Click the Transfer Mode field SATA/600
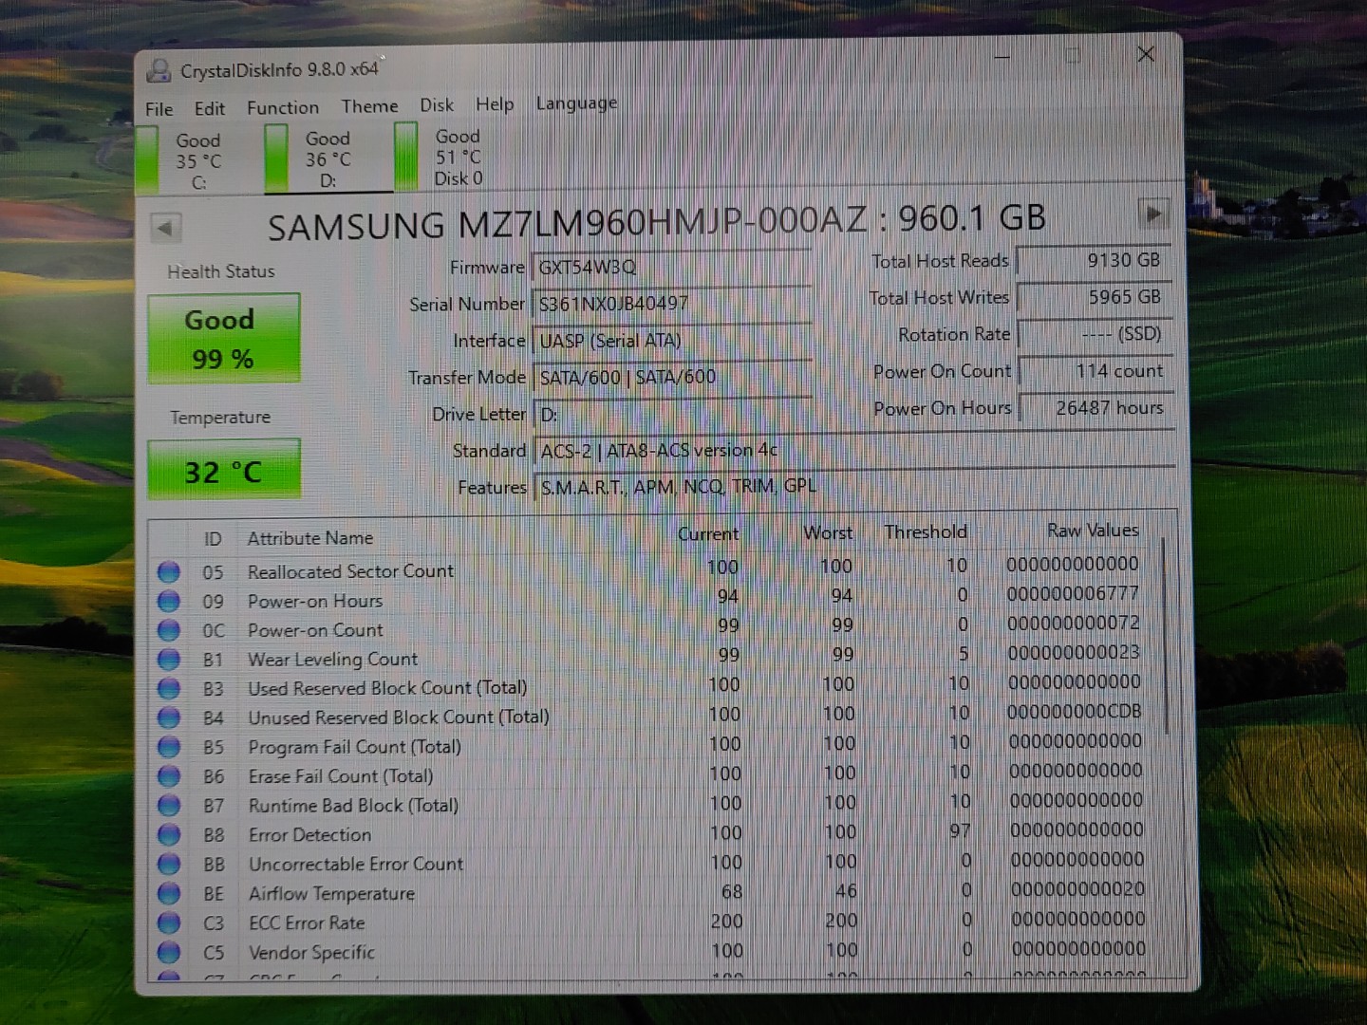Image resolution: width=1367 pixels, height=1025 pixels. pos(671,377)
